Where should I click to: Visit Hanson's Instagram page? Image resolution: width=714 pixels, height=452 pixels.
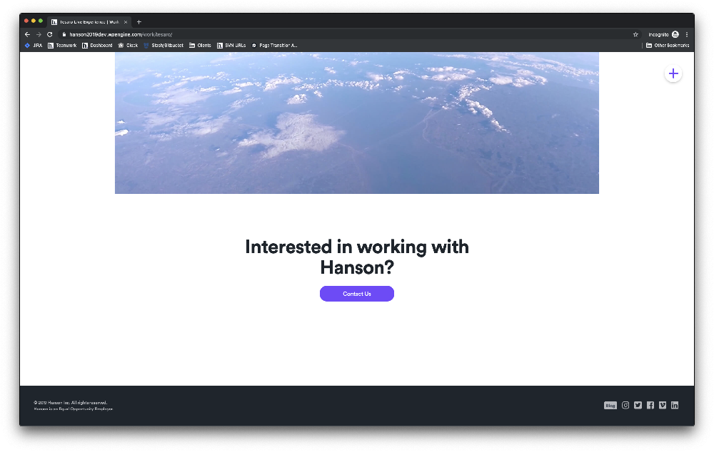point(625,405)
